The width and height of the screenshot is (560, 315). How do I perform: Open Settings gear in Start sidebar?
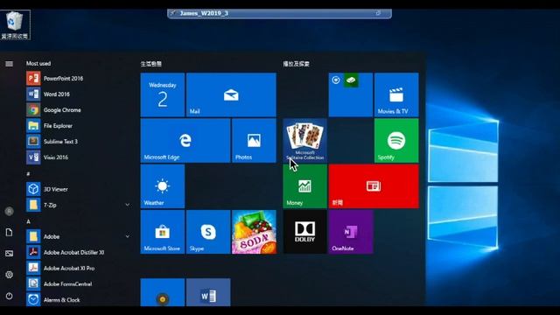[x=10, y=275]
